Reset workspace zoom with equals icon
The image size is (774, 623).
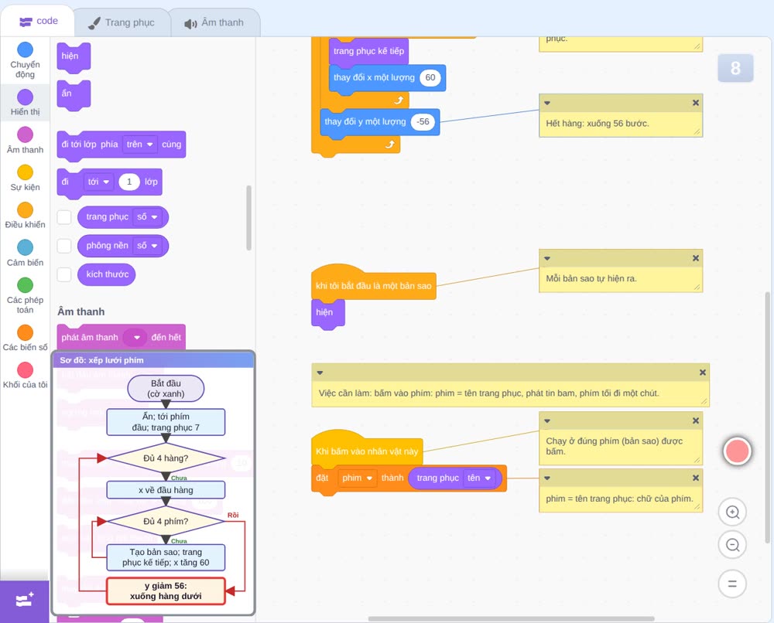732,584
